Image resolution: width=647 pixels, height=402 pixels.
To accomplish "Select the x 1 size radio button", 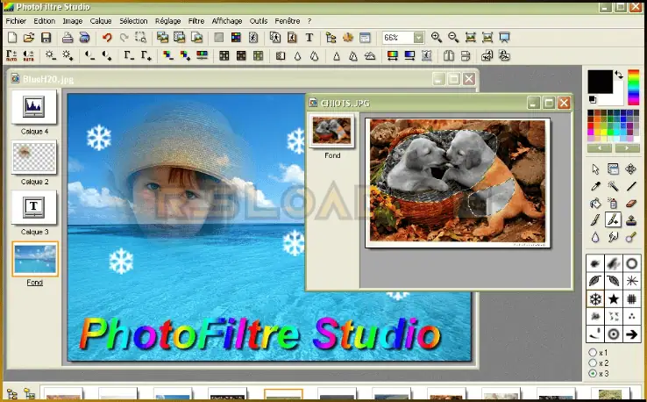I will (593, 353).
